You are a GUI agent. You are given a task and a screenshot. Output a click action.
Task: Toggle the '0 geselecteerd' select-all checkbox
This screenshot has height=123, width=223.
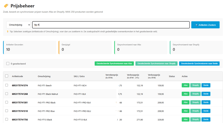click(8, 64)
